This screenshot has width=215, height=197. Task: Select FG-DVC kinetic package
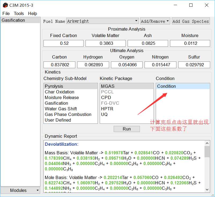click(127, 103)
